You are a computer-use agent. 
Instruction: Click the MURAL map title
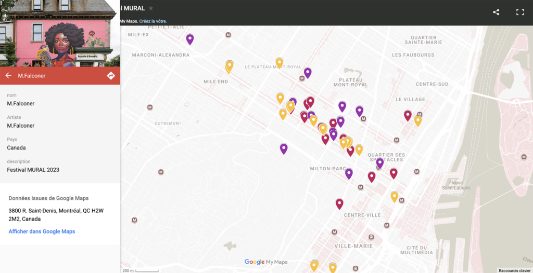(x=133, y=8)
